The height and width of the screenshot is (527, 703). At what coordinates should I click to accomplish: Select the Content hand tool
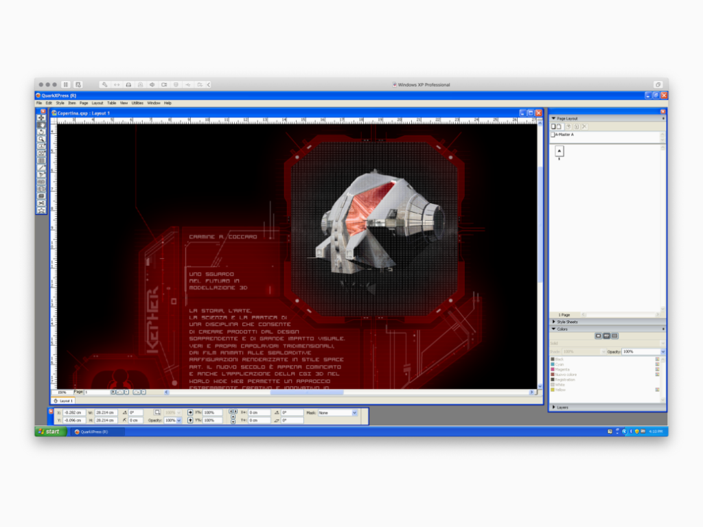41,125
